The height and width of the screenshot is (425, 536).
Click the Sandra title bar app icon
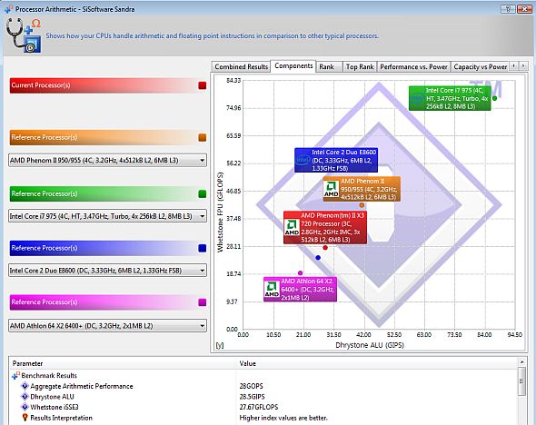[x=9, y=9]
